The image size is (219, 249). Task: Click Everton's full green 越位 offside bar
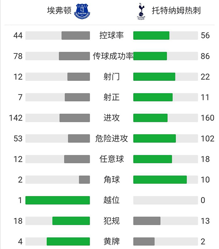(58, 200)
